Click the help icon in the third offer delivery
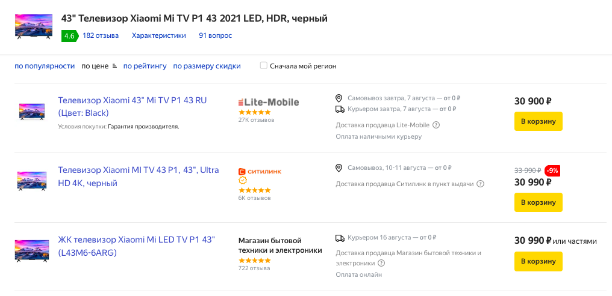 pyautogui.click(x=381, y=263)
